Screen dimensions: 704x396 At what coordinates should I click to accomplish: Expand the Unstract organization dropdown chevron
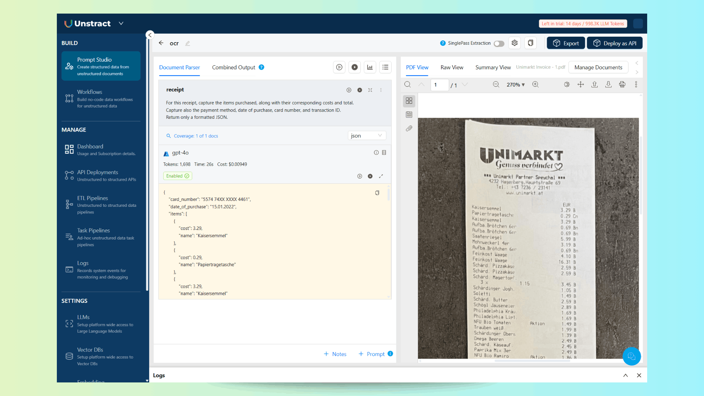[121, 23]
